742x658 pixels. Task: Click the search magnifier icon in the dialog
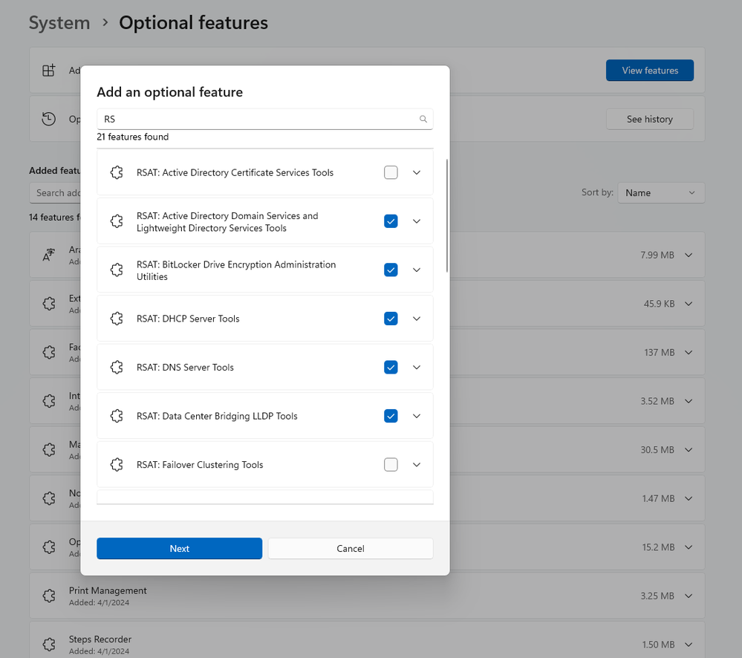click(423, 120)
